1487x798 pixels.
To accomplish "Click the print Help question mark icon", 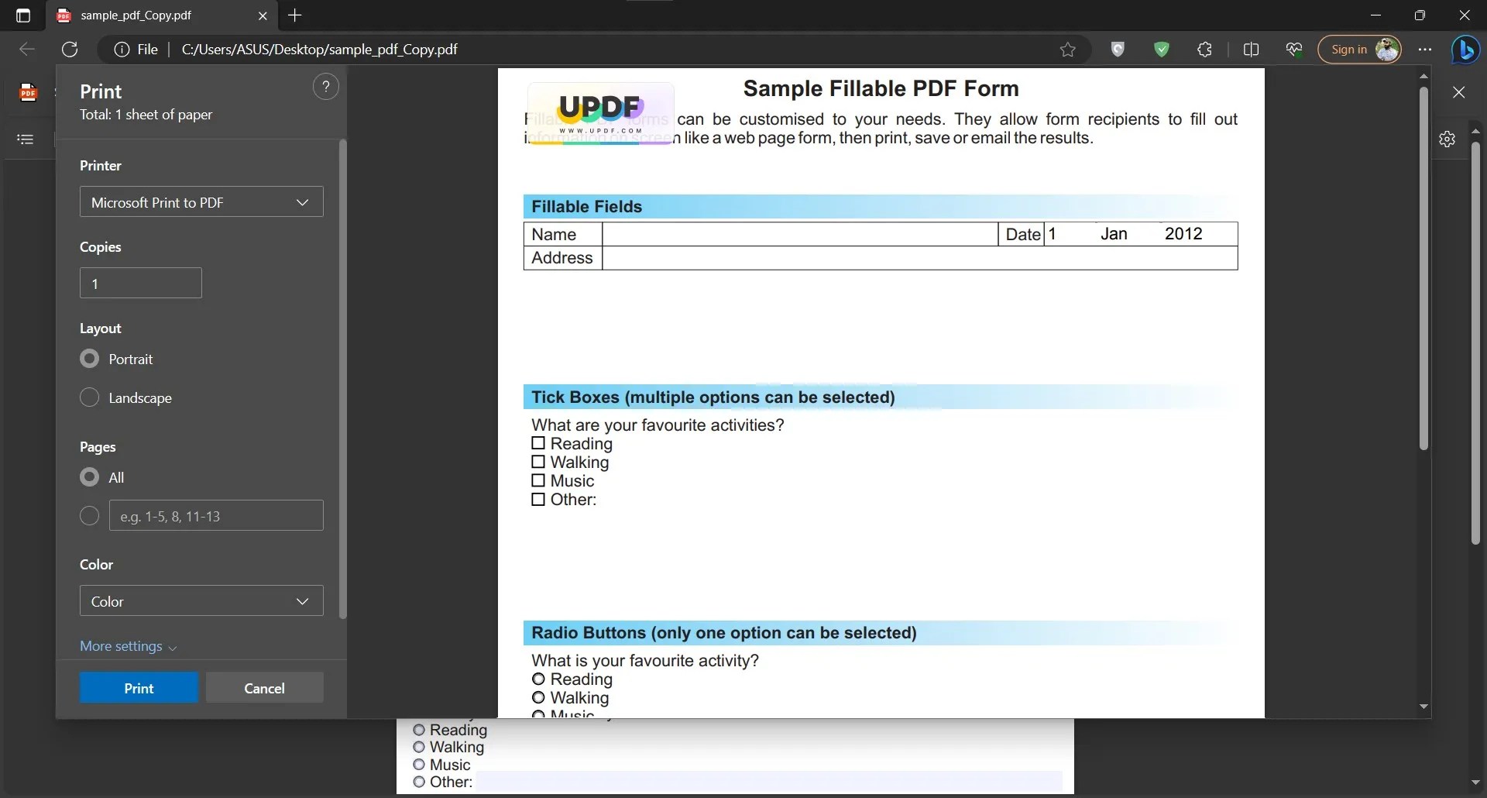I will (326, 85).
